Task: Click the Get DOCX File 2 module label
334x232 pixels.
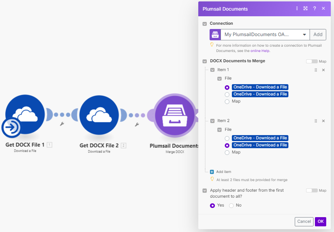Action: tap(99, 145)
